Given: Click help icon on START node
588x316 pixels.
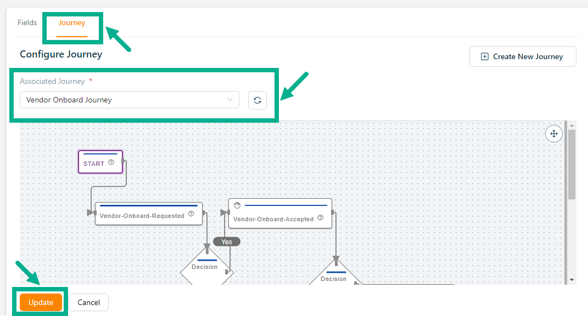Looking at the screenshot, I should (111, 163).
